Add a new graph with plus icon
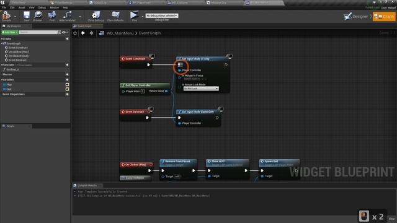The height and width of the screenshot is (223, 397). tap(67, 38)
